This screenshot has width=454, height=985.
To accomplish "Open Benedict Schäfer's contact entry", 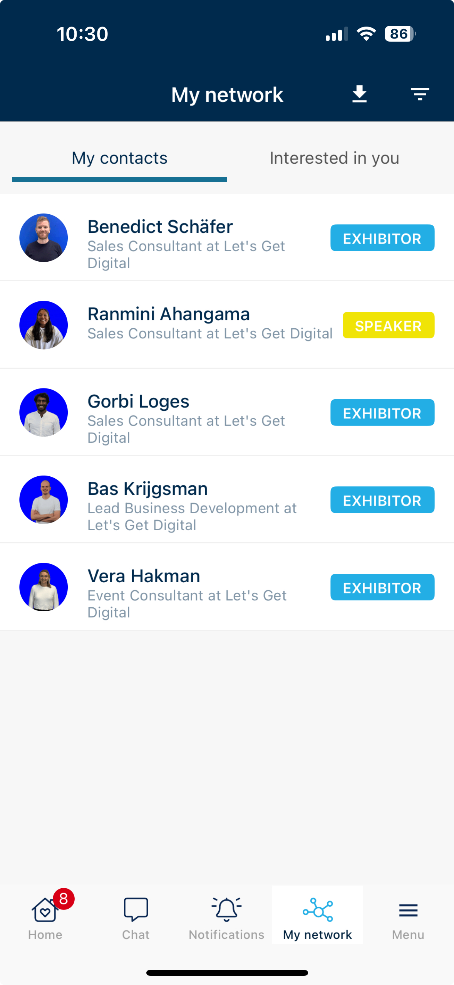I will point(227,238).
